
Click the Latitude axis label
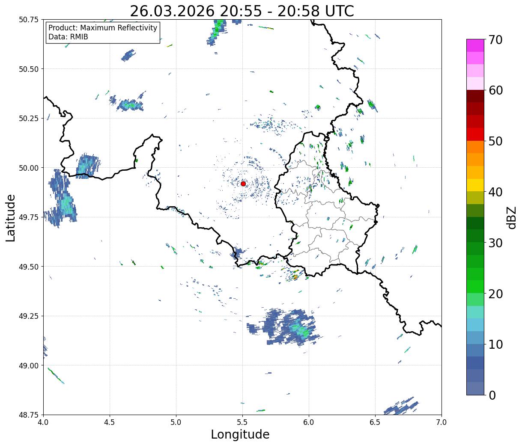coord(11,217)
